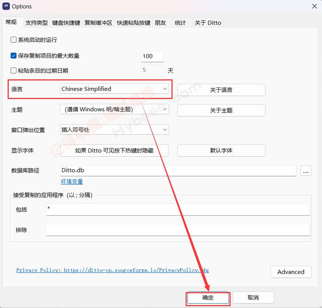Confirm with the 确定 button
The width and height of the screenshot is (322, 308).
pyautogui.click(x=208, y=298)
